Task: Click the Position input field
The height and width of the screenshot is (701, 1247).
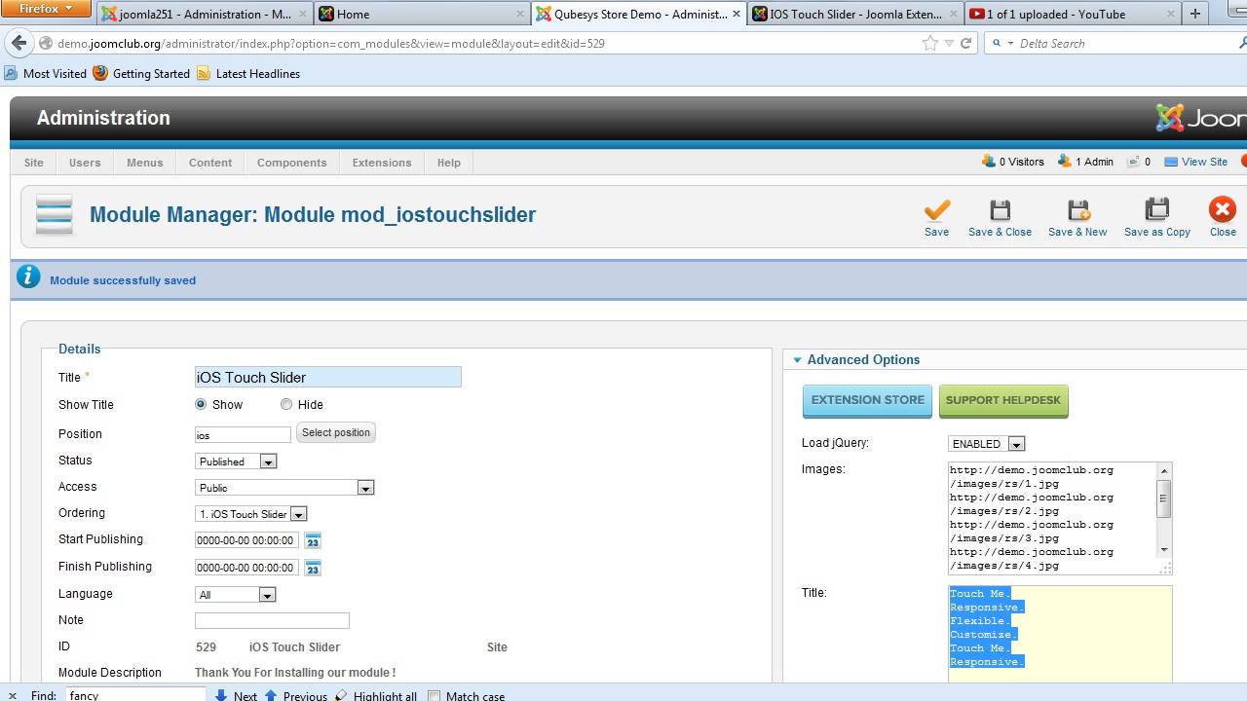Action: pos(243,435)
